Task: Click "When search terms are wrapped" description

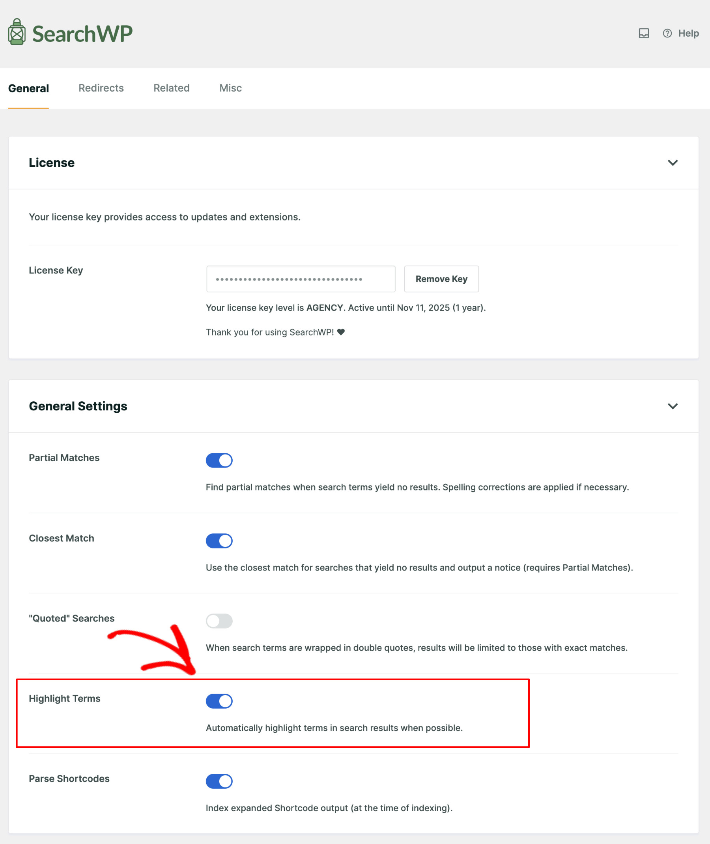Action: click(x=417, y=648)
